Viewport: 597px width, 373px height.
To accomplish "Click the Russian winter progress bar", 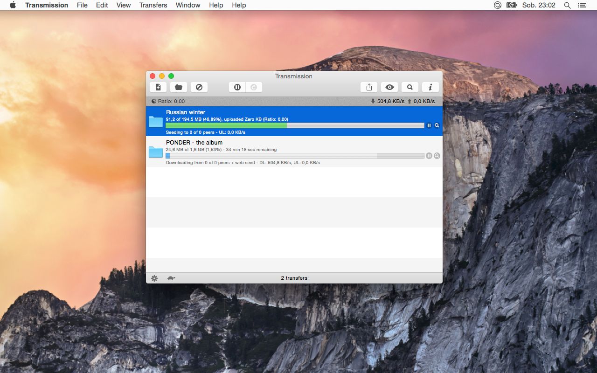I will (295, 125).
